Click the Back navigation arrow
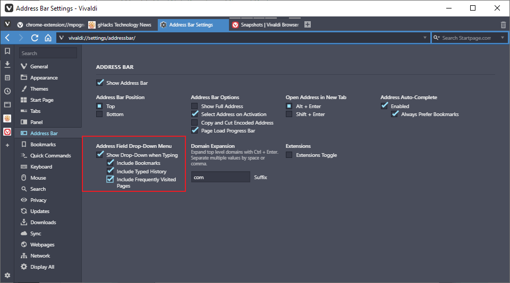The image size is (510, 283). click(7, 38)
